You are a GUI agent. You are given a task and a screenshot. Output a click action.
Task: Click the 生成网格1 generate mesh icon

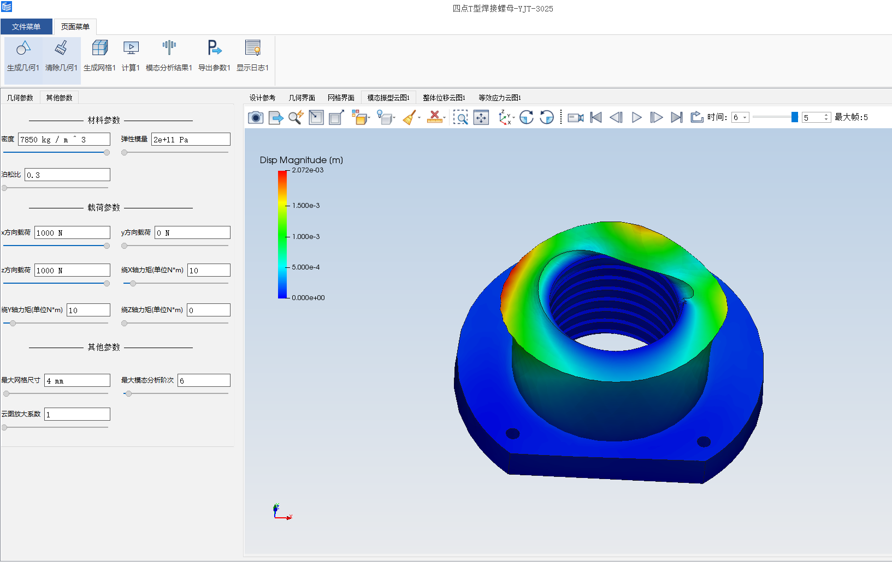[100, 48]
